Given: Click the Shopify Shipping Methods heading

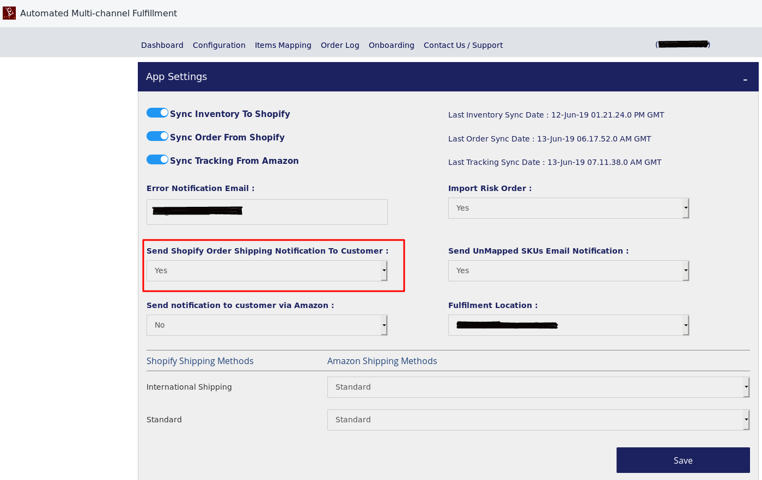Looking at the screenshot, I should point(200,361).
